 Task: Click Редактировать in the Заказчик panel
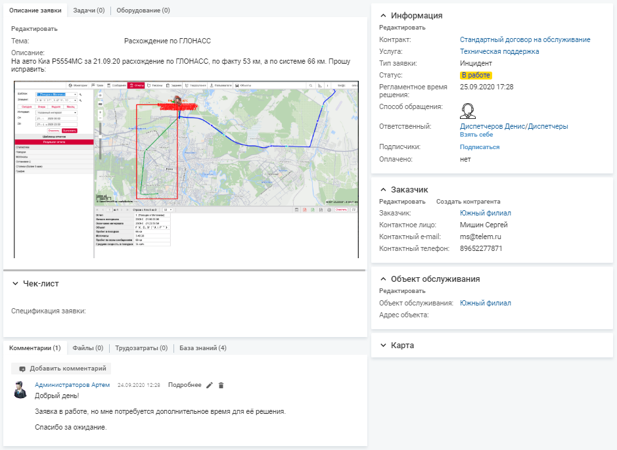(x=402, y=202)
